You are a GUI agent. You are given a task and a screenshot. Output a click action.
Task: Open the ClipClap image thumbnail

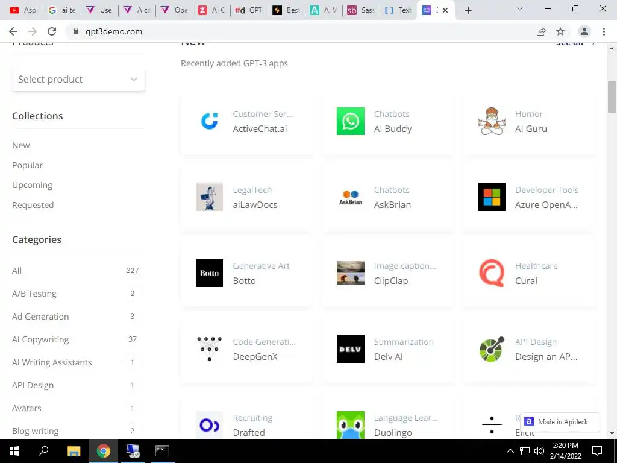tap(350, 273)
